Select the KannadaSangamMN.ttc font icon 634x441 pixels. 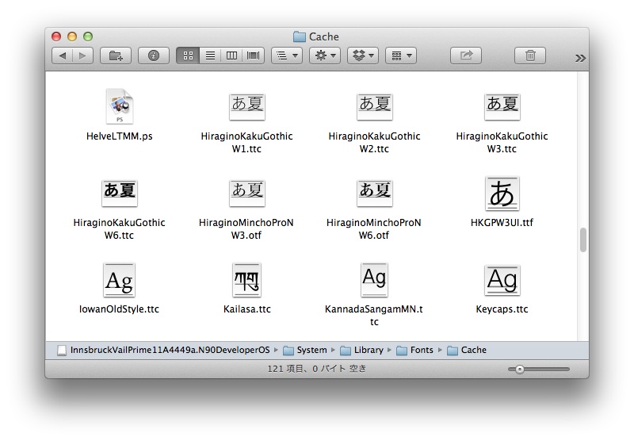tap(374, 280)
